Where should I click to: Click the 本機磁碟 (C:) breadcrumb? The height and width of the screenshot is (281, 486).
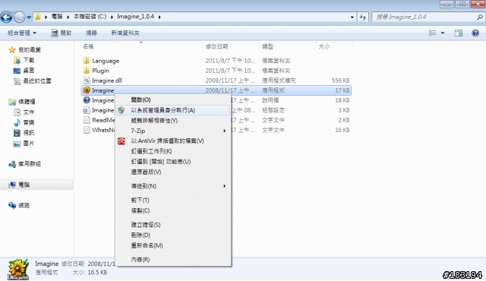90,17
